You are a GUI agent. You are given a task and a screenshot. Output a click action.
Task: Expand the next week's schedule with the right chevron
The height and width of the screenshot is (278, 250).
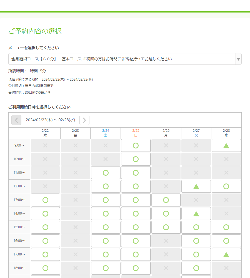pyautogui.click(x=84, y=120)
